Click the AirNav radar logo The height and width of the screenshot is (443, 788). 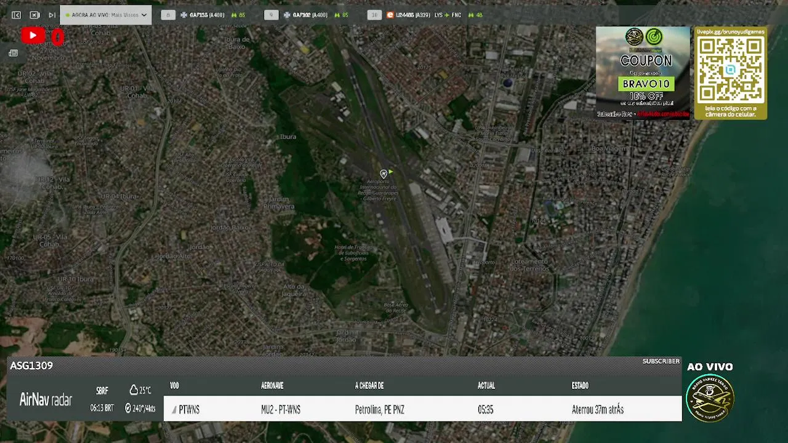46,400
